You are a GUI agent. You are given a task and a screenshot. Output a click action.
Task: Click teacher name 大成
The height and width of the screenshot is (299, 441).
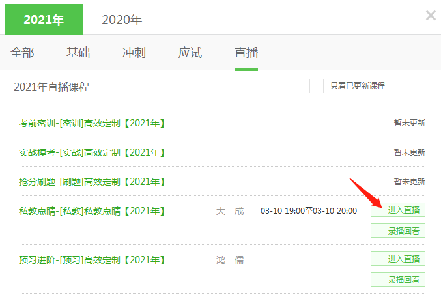[x=230, y=211]
